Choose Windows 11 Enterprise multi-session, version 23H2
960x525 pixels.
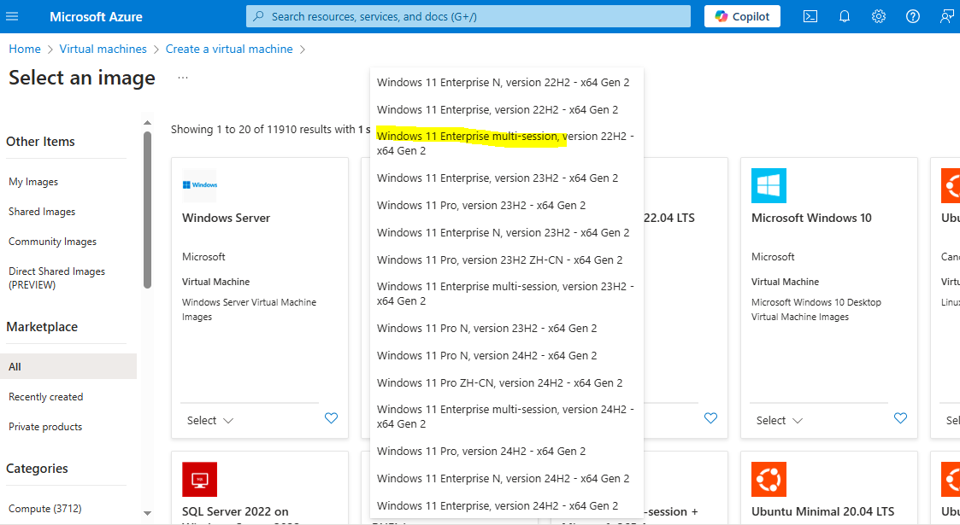click(x=506, y=294)
